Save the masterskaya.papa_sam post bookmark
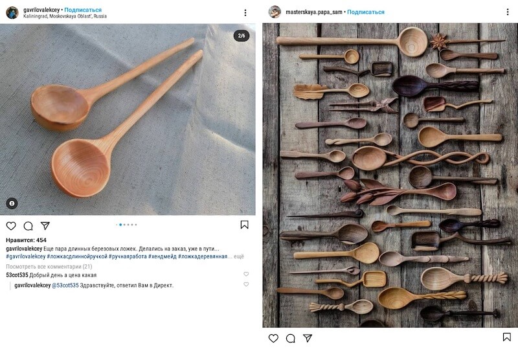 pos(506,337)
